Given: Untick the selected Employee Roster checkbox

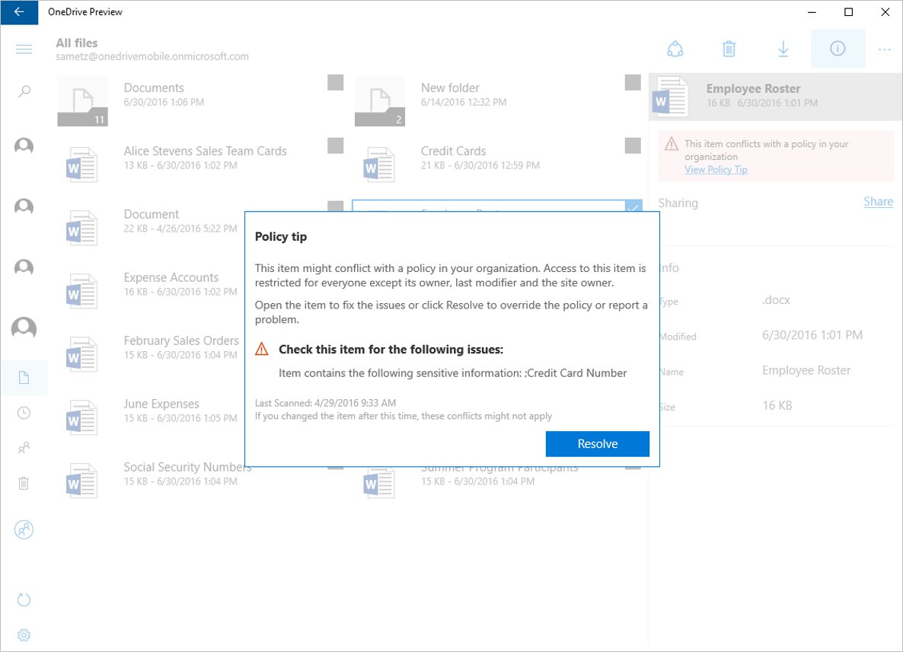Looking at the screenshot, I should (633, 206).
